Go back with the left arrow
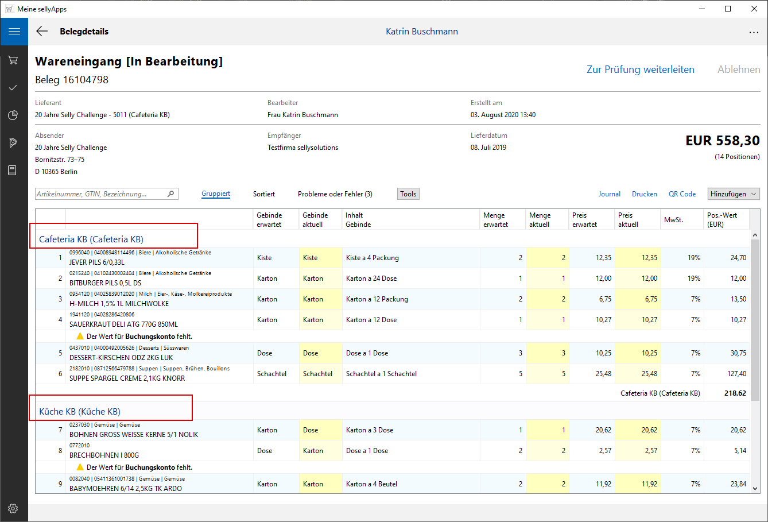Viewport: 768px width, 522px height. pyautogui.click(x=42, y=32)
